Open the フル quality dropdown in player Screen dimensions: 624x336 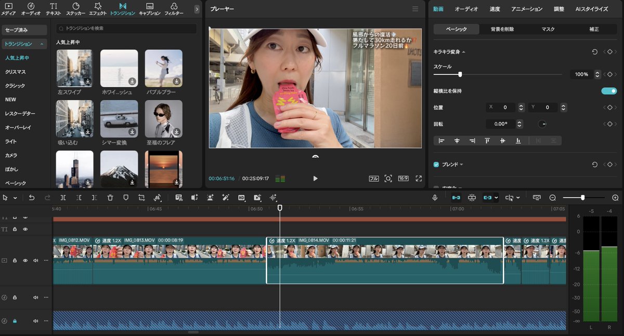[x=373, y=178]
